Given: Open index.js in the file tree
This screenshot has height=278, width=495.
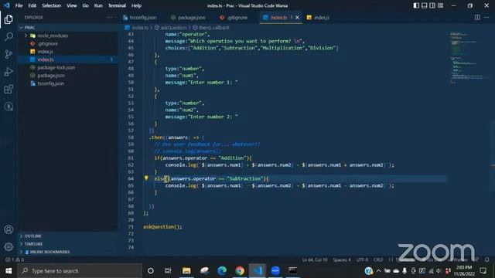Looking at the screenshot, I should pyautogui.click(x=45, y=52).
